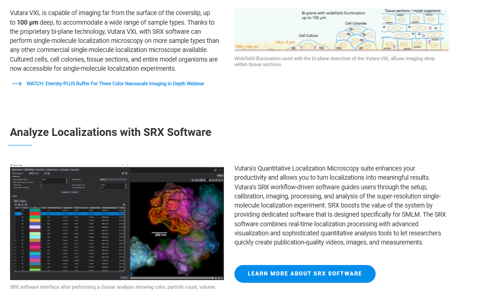This screenshot has height=291, width=478.
Task: Click the "400 nm" scale bar label
Action: point(160,235)
